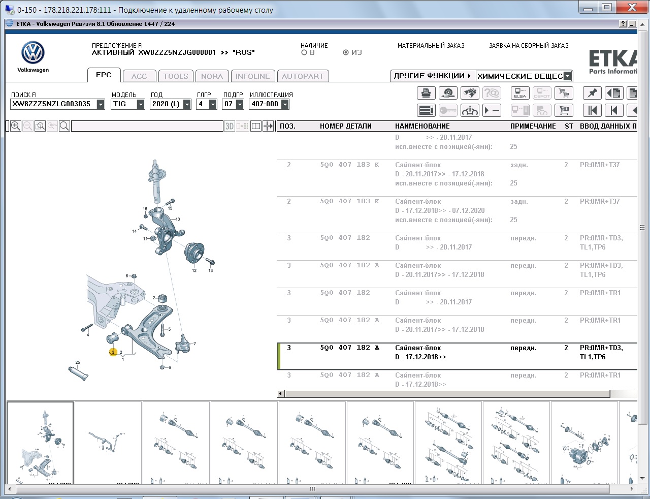The height and width of the screenshot is (499, 650).
Task: Open the МОДЕЛЬ TIG dropdown
Action: pyautogui.click(x=141, y=104)
